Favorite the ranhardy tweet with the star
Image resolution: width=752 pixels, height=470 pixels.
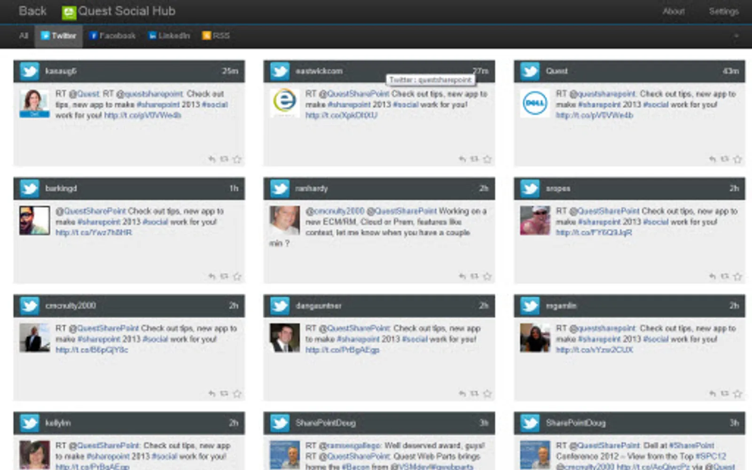point(487,276)
